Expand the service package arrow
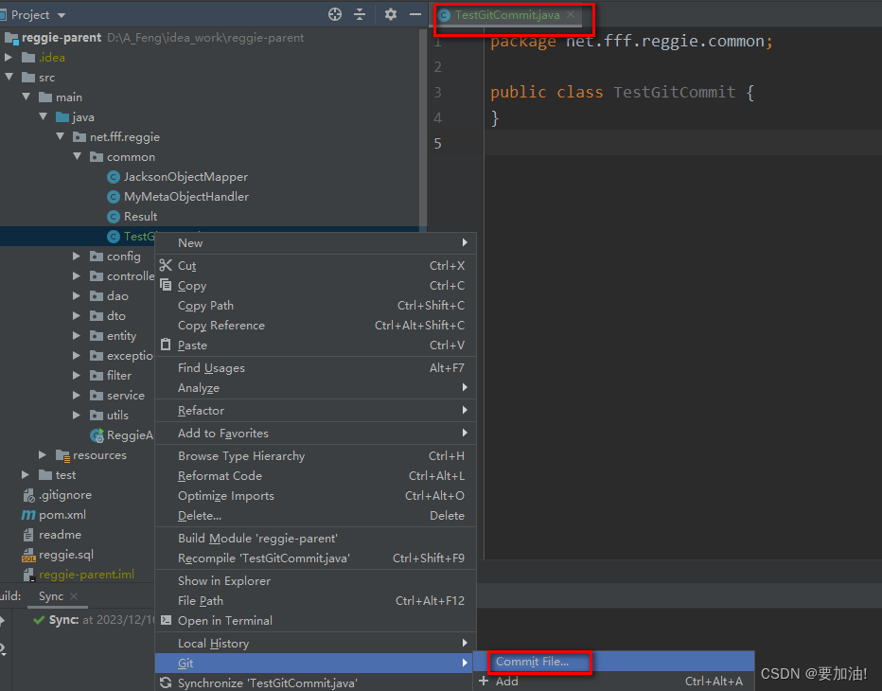Viewport: 882px width, 691px height. tap(77, 395)
